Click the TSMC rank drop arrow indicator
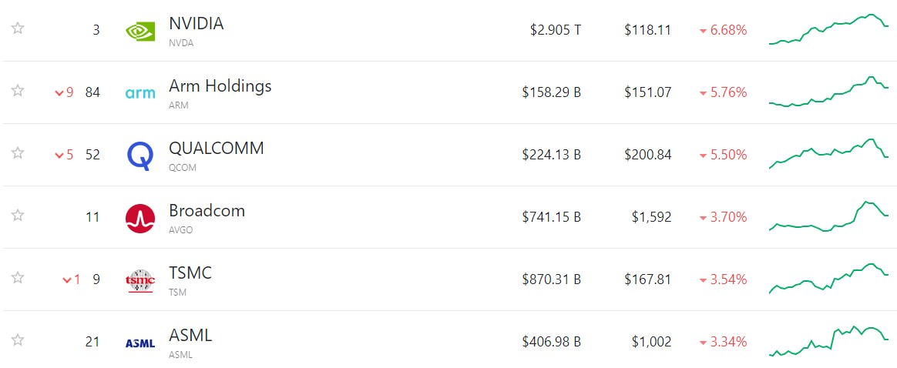The image size is (897, 368). [x=68, y=280]
